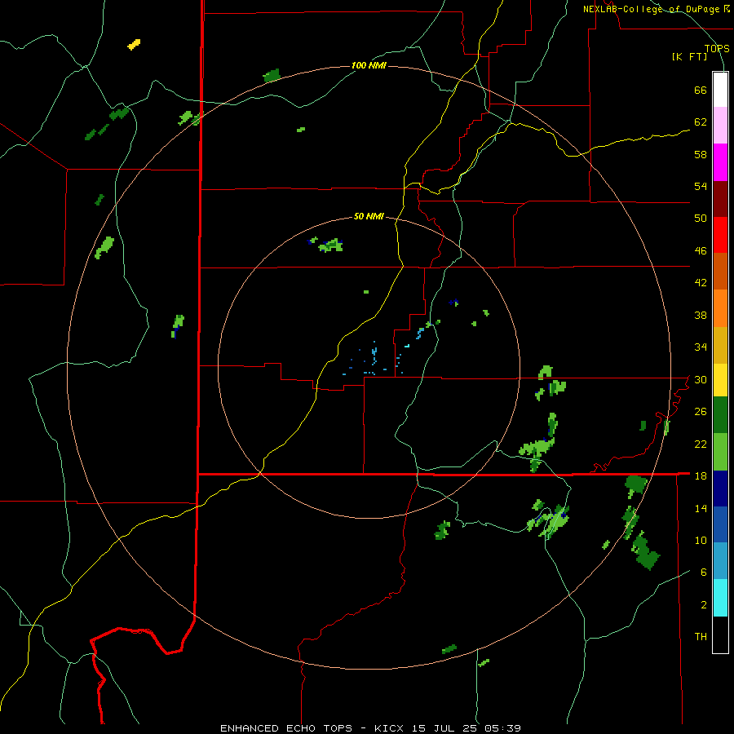Viewport: 734px width, 734px height.
Task: Click the light pink legend swatch
Action: tap(720, 126)
